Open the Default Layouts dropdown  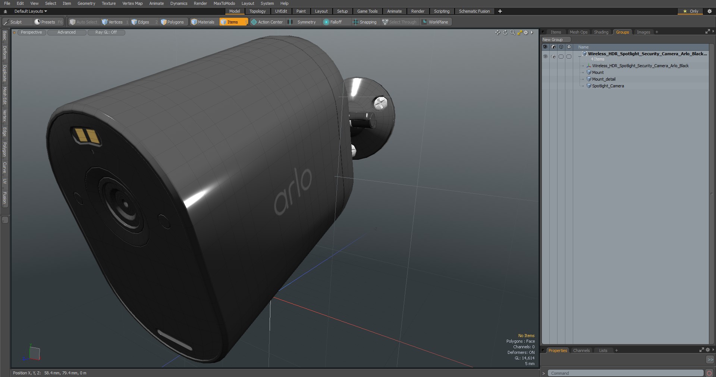[x=31, y=11]
